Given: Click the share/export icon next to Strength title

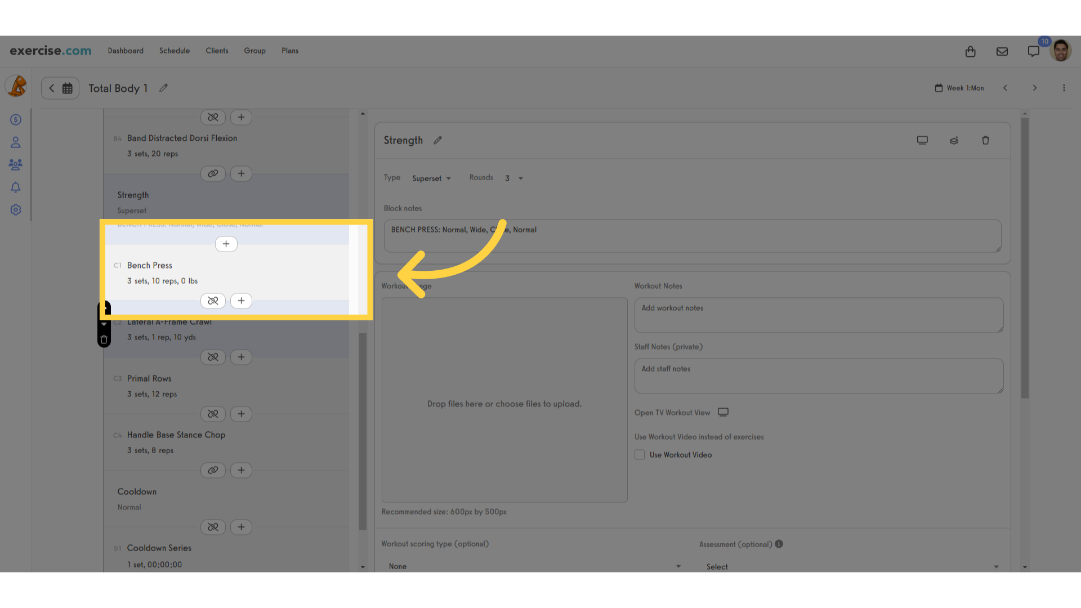Looking at the screenshot, I should point(954,140).
